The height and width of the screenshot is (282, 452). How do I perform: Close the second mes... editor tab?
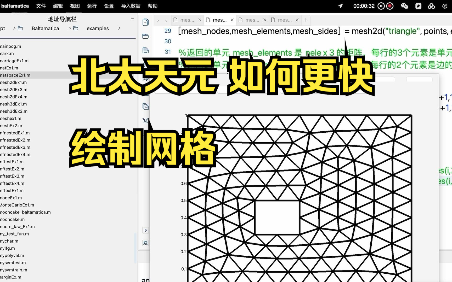tap(232, 20)
